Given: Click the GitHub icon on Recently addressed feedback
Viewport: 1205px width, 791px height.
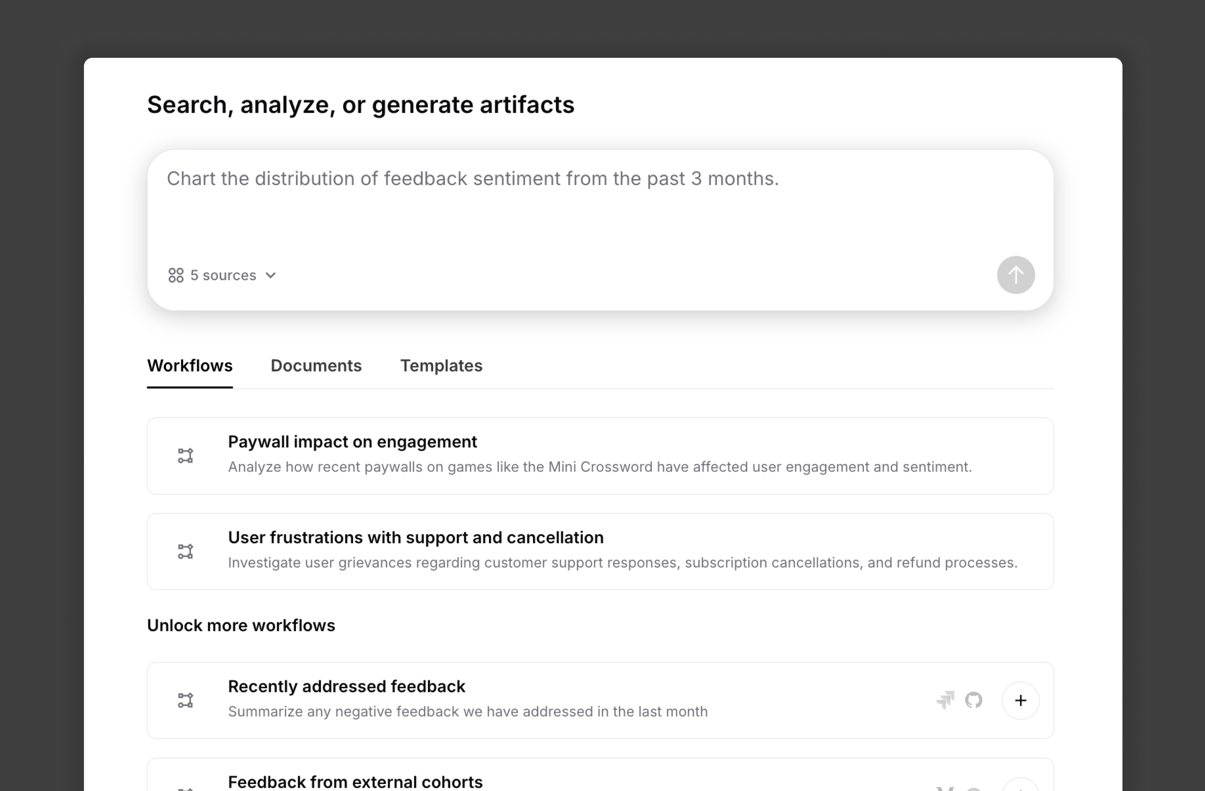Looking at the screenshot, I should click(974, 700).
